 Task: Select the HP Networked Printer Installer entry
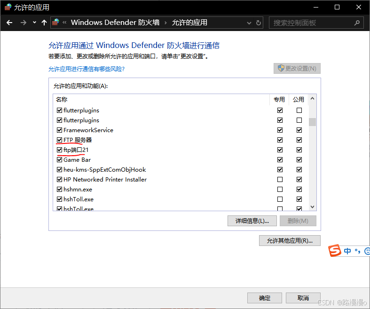[105, 180]
